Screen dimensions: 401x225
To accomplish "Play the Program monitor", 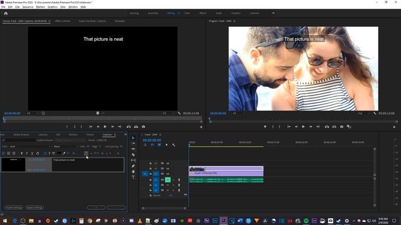I will pos(303,126).
